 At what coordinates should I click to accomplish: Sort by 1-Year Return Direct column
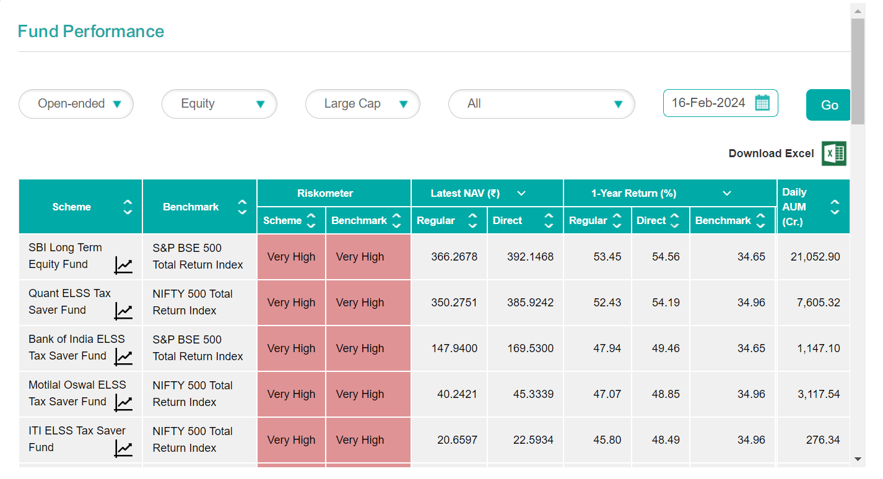675,220
